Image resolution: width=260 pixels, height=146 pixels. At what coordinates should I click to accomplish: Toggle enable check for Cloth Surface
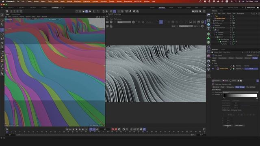point(234,39)
